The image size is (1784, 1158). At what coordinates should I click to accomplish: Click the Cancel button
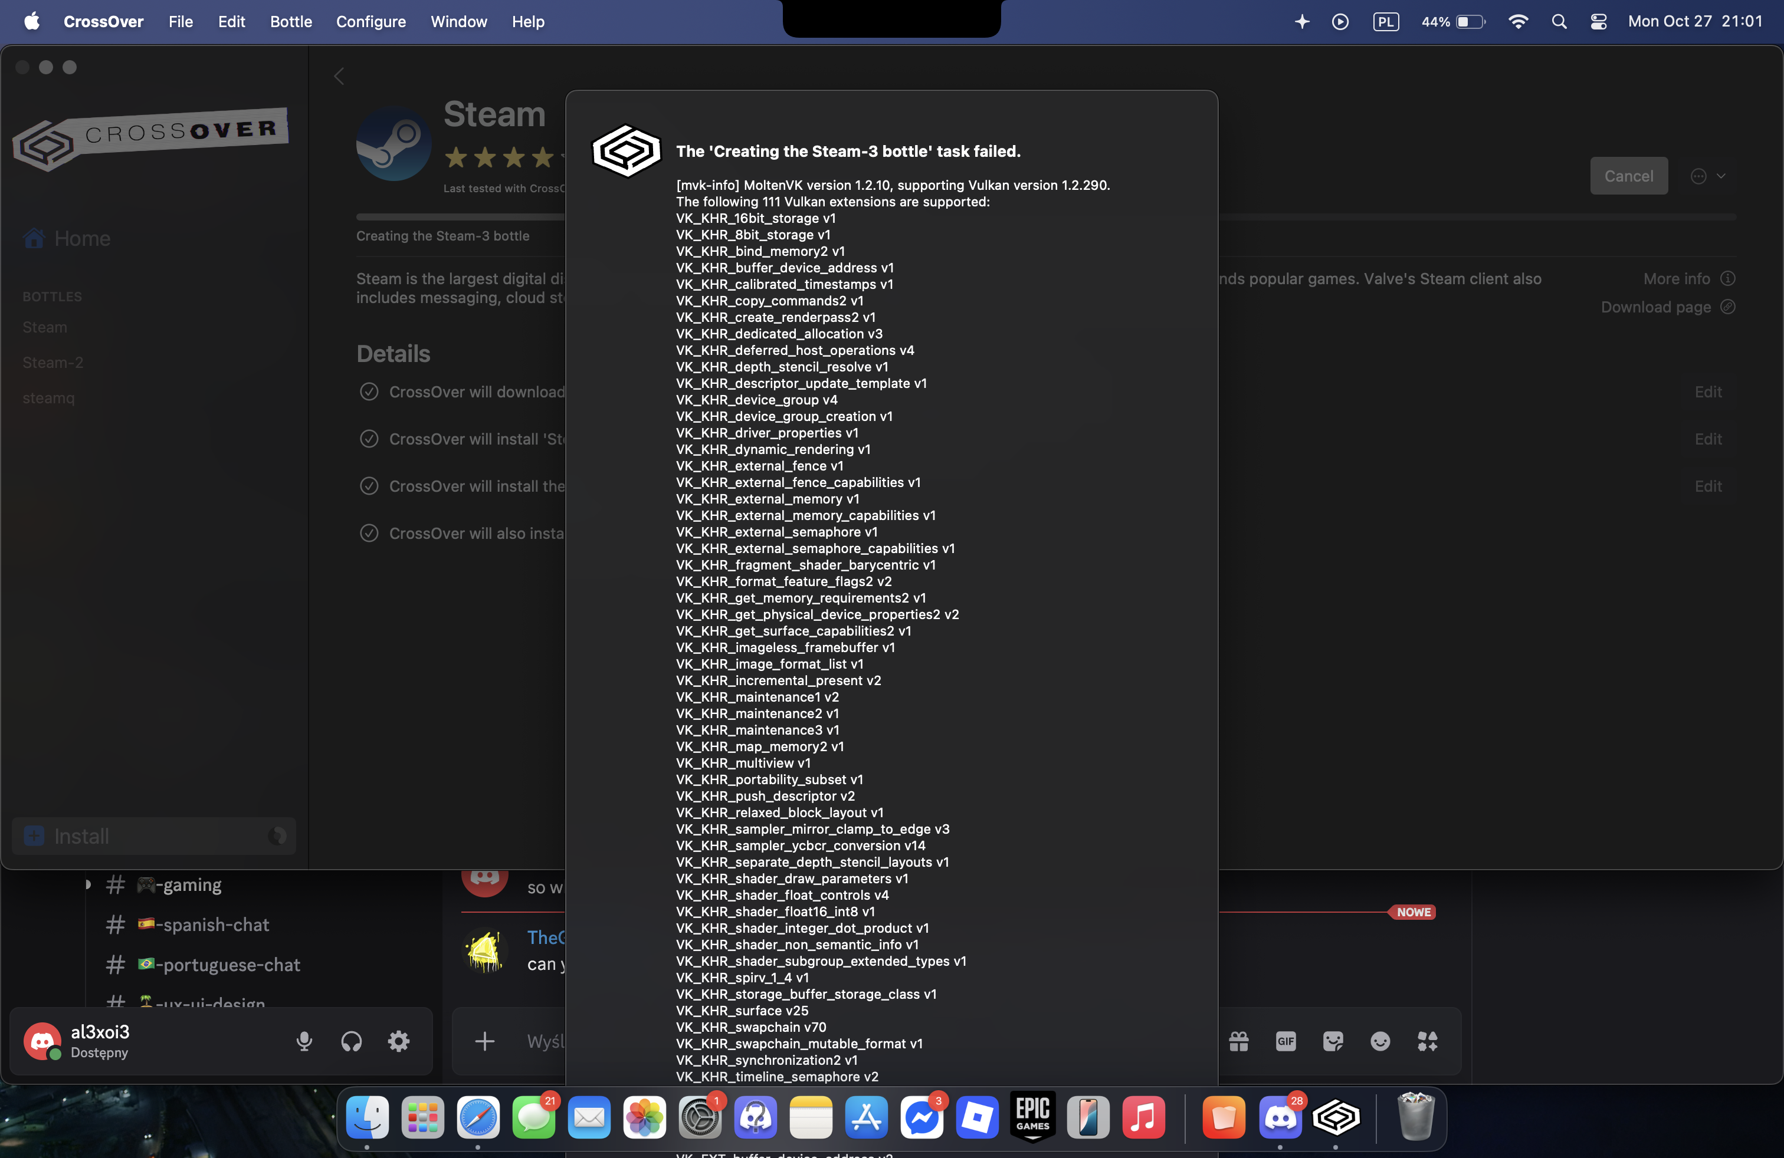coord(1628,176)
